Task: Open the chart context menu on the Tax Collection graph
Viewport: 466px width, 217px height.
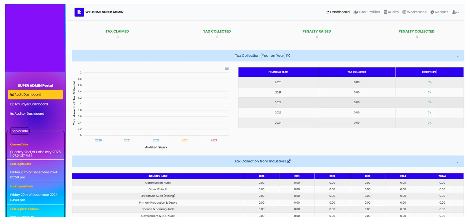Action: point(227,68)
